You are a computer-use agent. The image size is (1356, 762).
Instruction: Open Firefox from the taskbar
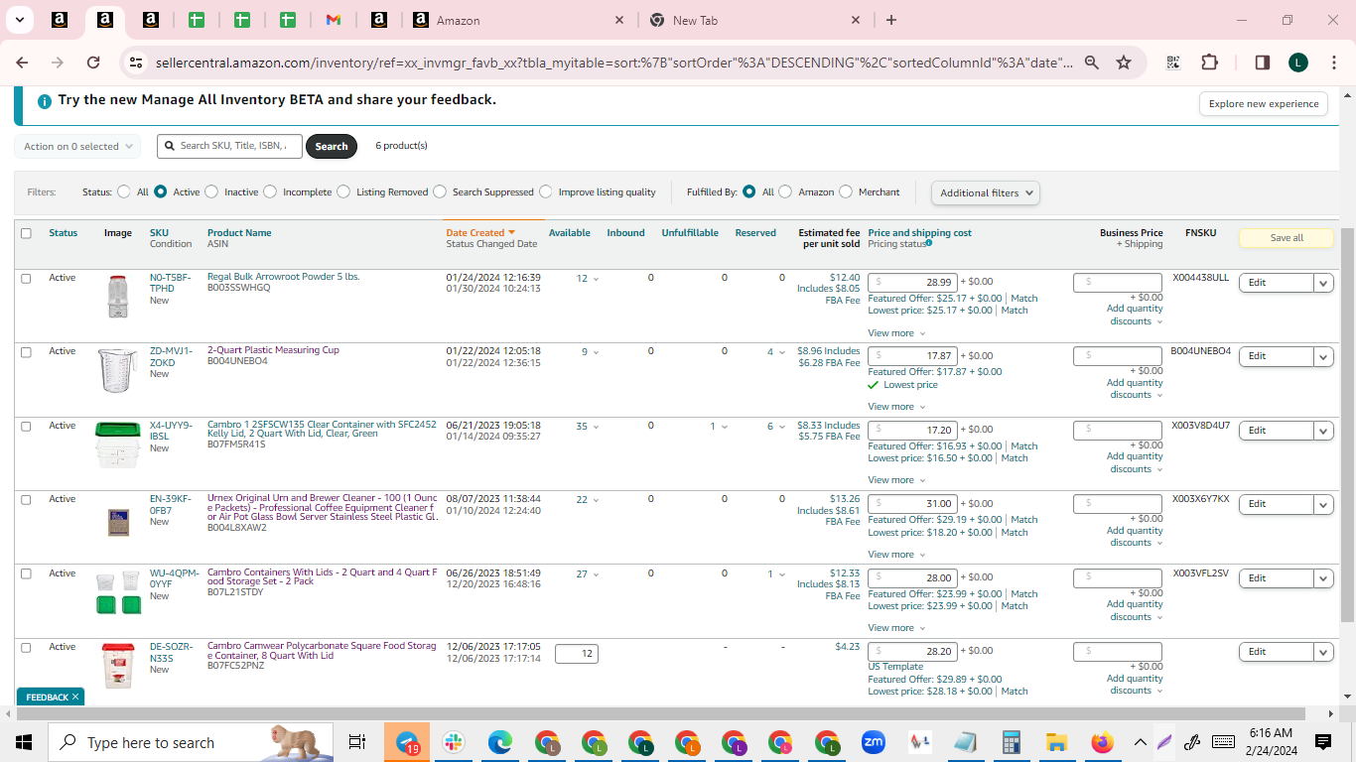[x=1102, y=742]
